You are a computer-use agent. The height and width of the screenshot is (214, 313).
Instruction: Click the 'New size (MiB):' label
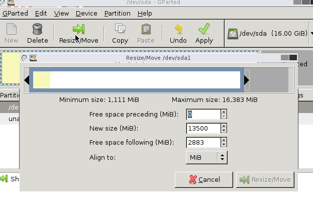coord(114,129)
